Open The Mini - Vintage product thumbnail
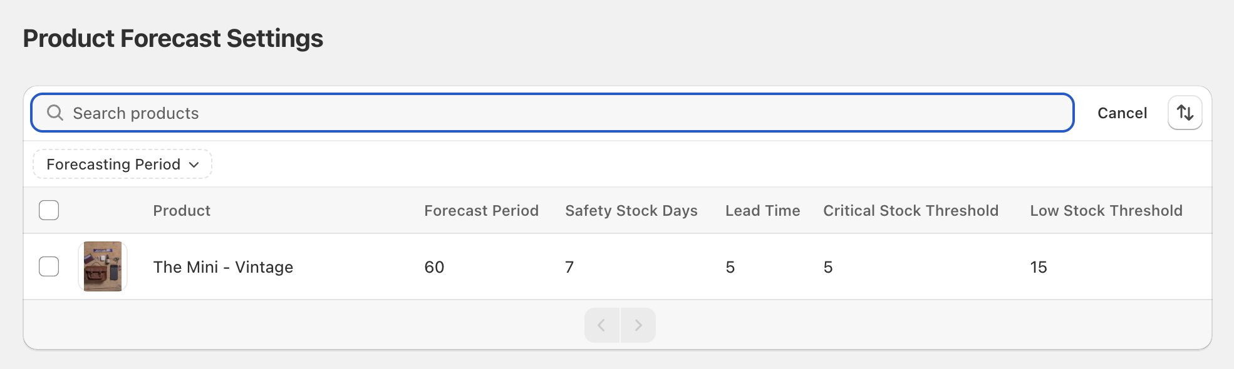The height and width of the screenshot is (369, 1234). coord(103,266)
